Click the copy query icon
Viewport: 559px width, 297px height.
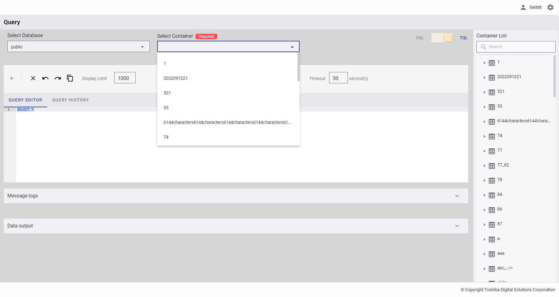point(70,78)
